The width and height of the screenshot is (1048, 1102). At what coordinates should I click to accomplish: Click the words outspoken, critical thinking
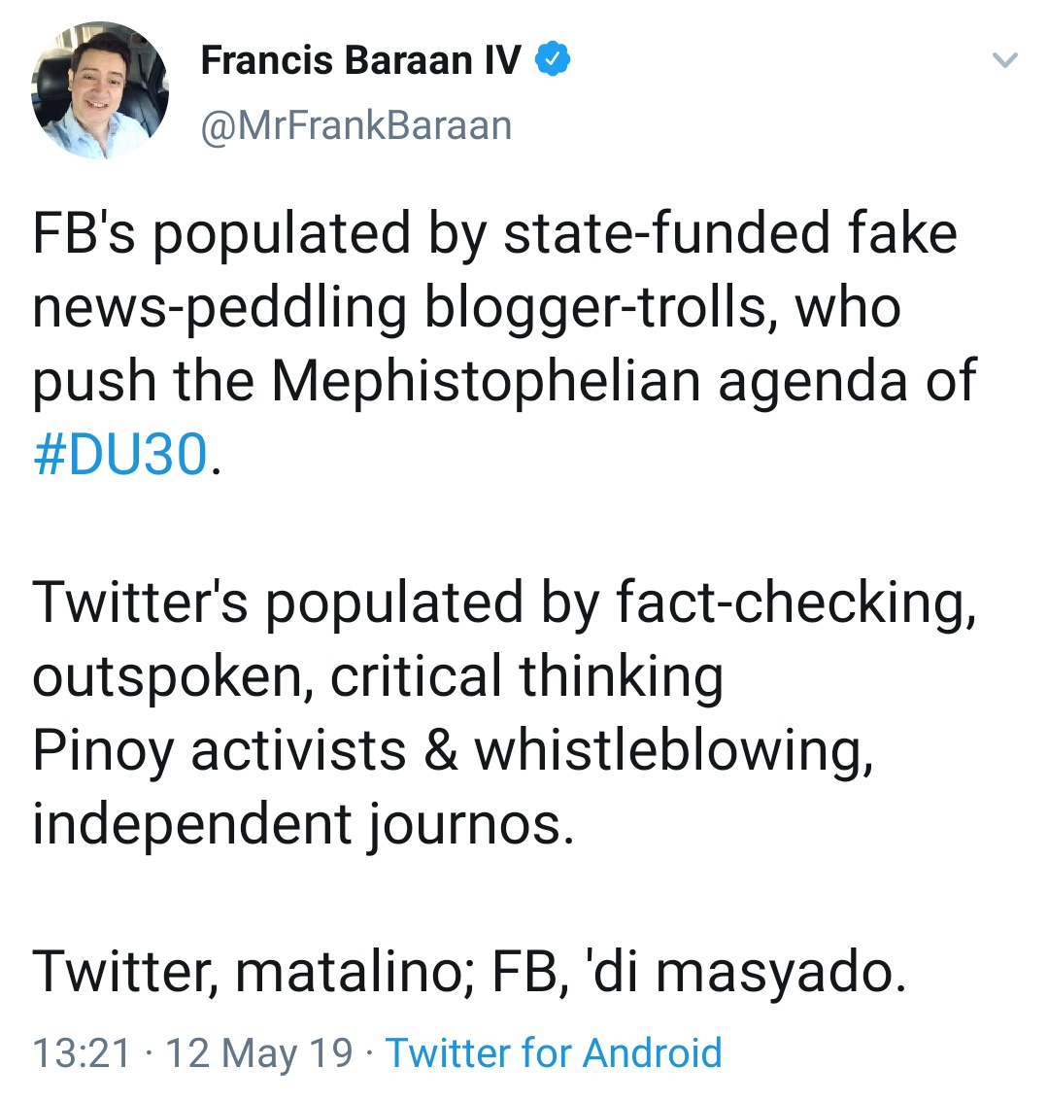378,676
